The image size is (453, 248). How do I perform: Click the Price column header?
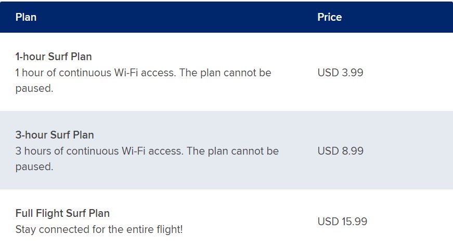tap(329, 17)
